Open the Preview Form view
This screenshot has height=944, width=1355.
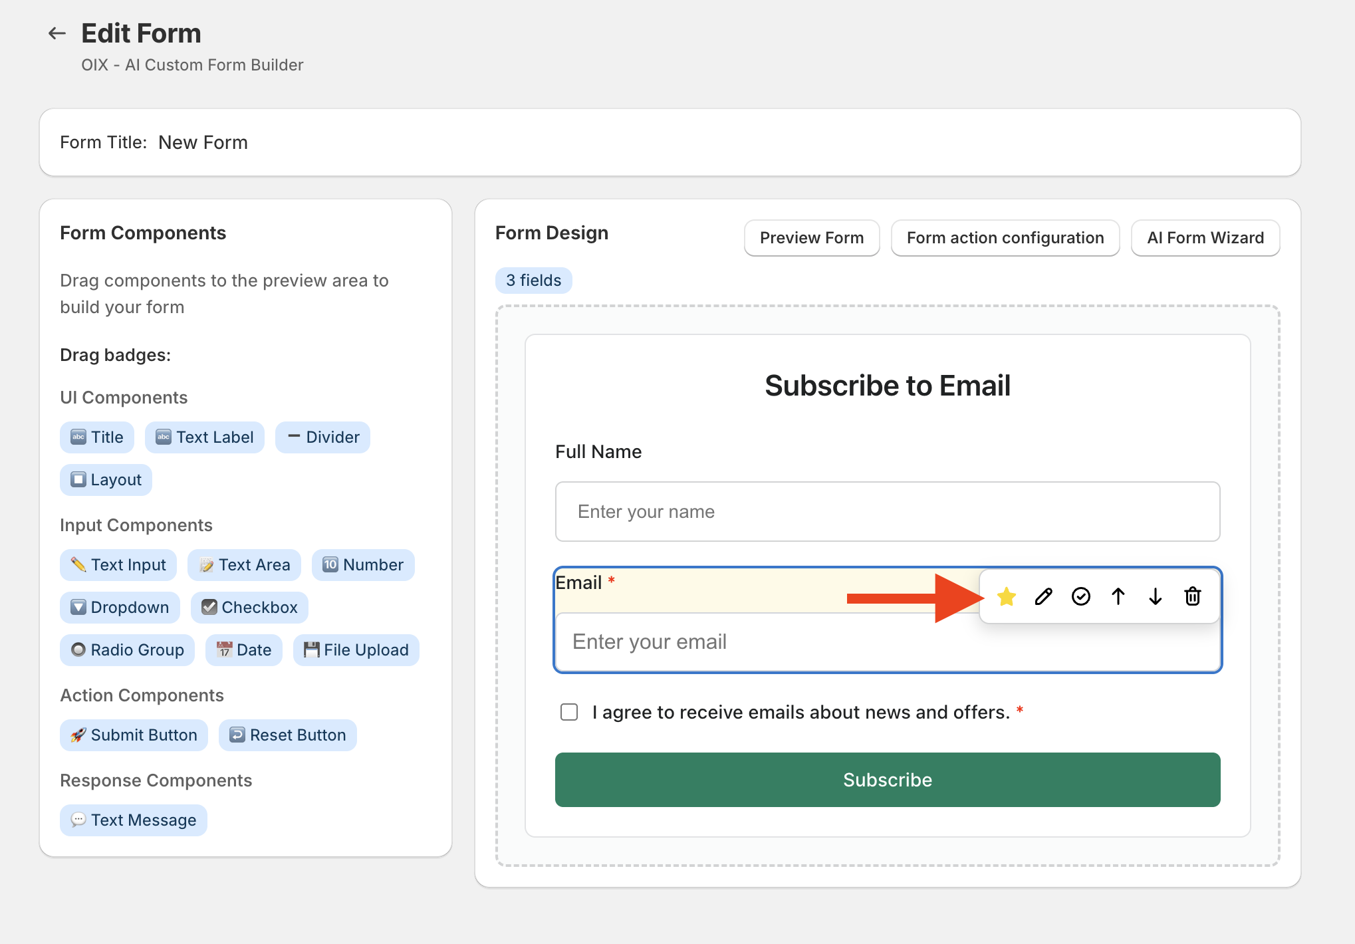coord(811,237)
